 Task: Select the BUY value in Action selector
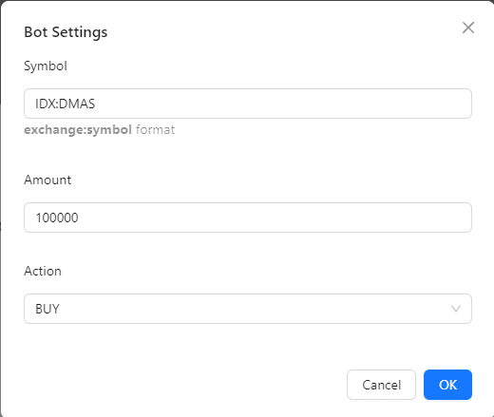click(47, 309)
